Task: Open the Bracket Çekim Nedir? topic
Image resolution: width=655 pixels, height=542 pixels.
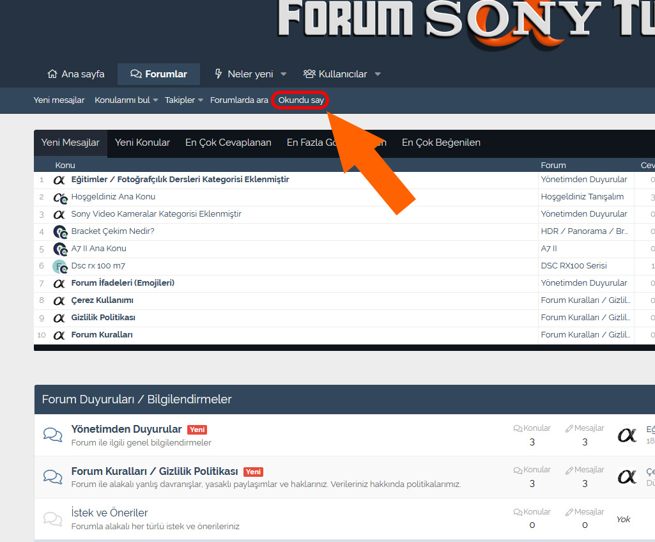Action: click(112, 231)
